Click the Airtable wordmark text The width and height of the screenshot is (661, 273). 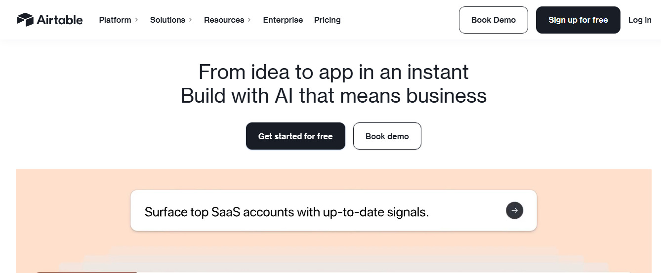point(60,20)
